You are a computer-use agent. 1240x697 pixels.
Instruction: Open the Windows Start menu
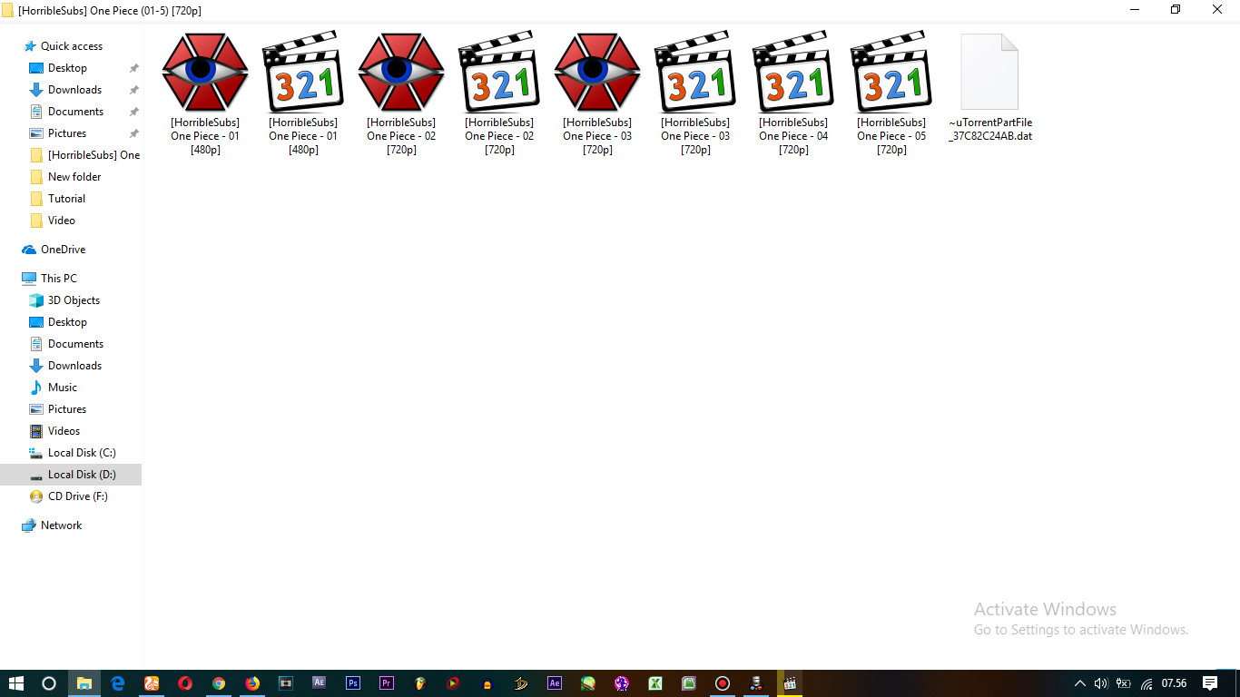tap(15, 683)
